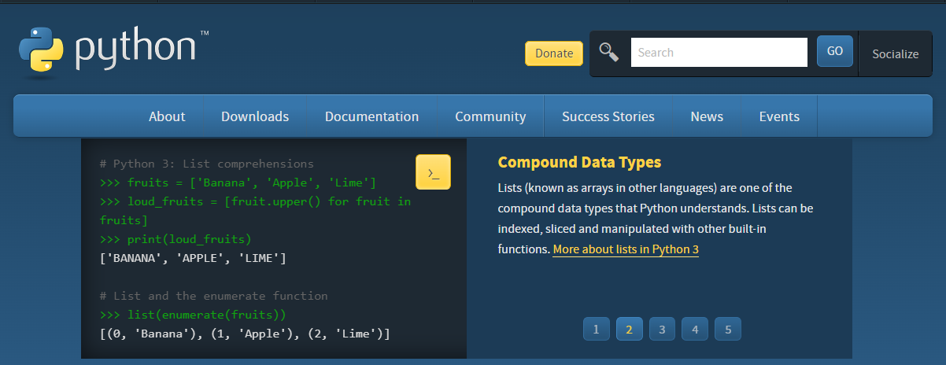Click the Donate button

554,53
